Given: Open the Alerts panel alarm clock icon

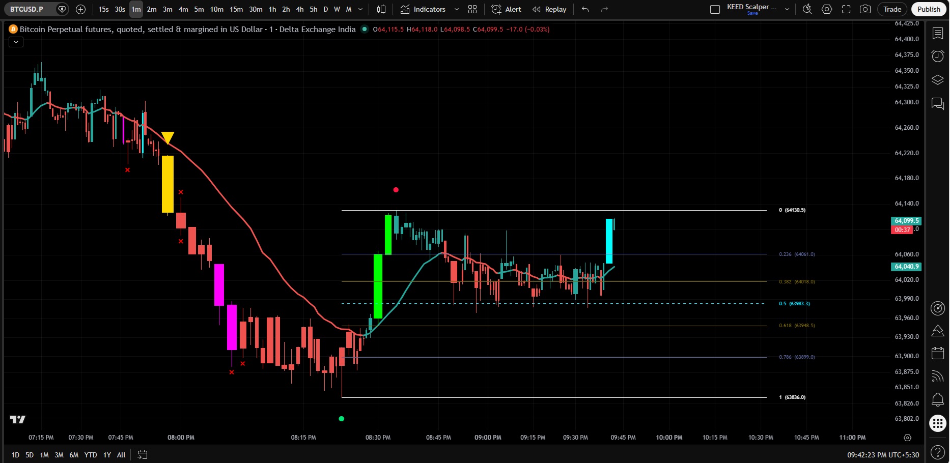Looking at the screenshot, I should 937,56.
